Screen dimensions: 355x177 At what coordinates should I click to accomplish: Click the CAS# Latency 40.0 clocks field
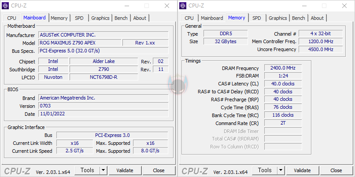click(282, 84)
